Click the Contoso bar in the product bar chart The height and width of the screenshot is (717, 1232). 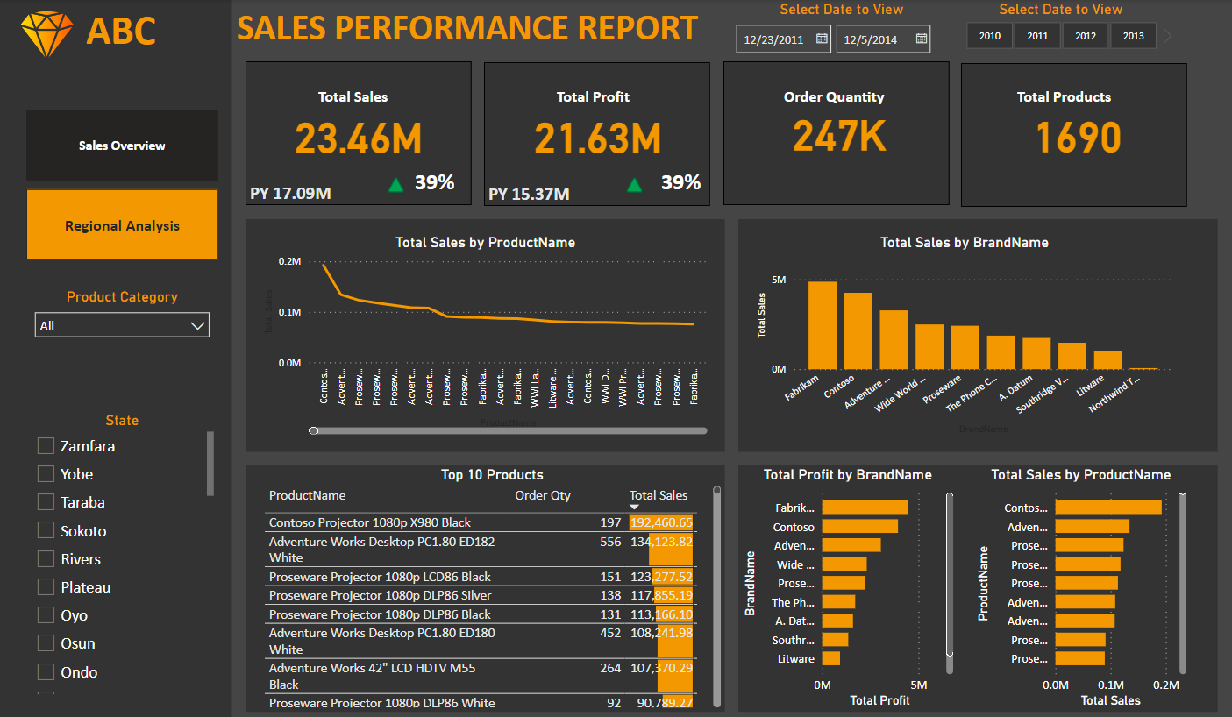[1108, 508]
